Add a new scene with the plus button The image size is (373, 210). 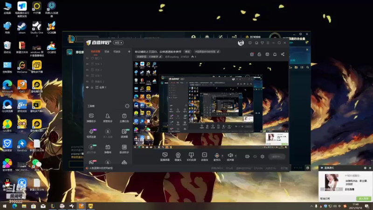(x=129, y=51)
